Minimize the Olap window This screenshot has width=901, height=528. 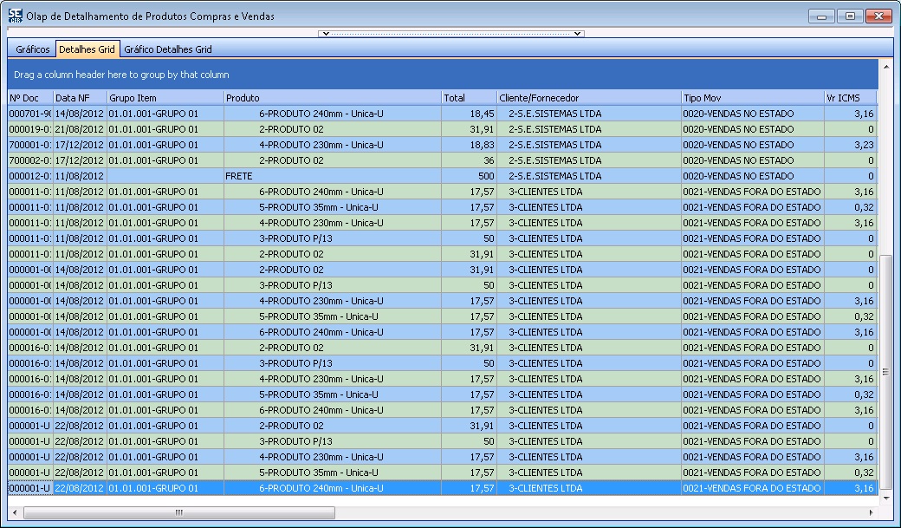click(x=822, y=16)
